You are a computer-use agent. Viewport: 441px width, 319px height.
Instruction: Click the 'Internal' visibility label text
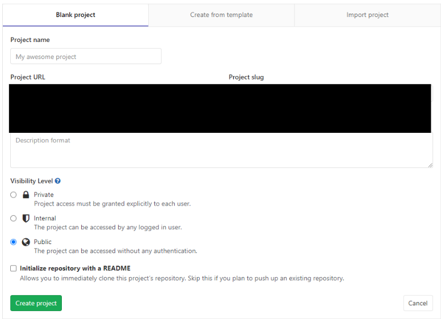(45, 219)
